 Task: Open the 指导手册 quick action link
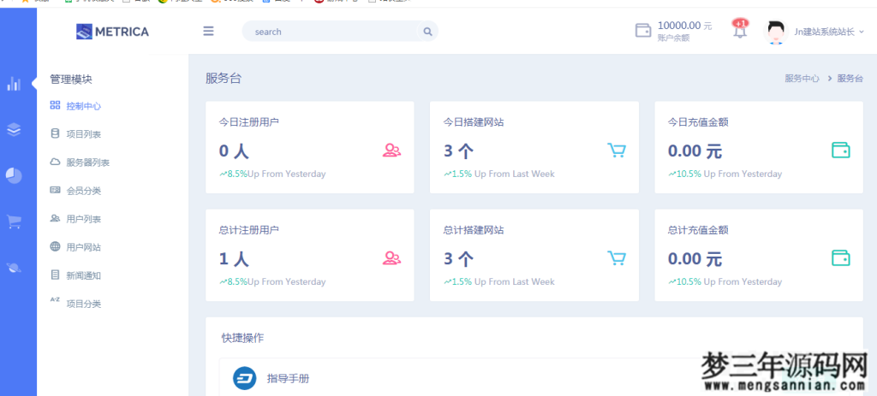288,379
